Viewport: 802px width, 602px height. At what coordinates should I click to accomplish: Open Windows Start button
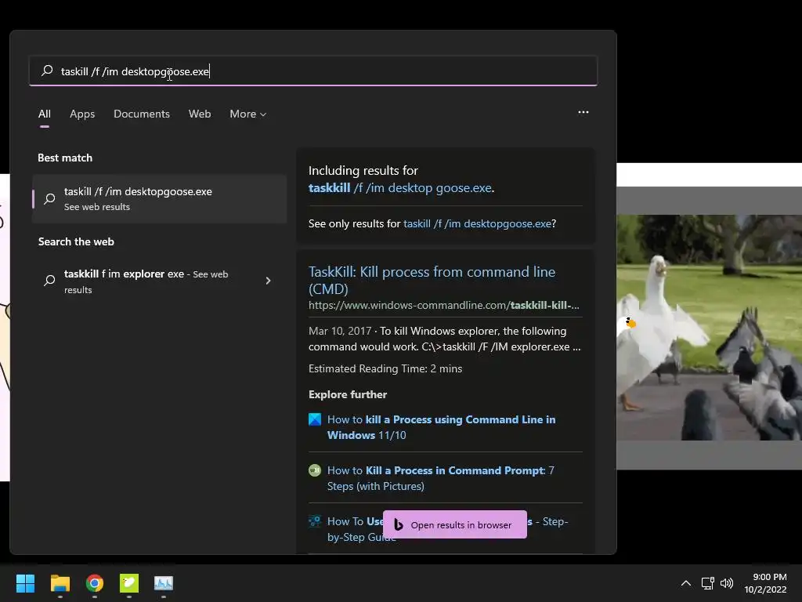point(25,583)
